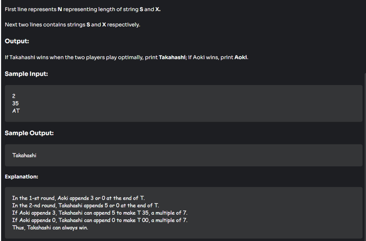This screenshot has height=241, width=366.
Task: Click the Sample Output code block
Action: (x=183, y=155)
